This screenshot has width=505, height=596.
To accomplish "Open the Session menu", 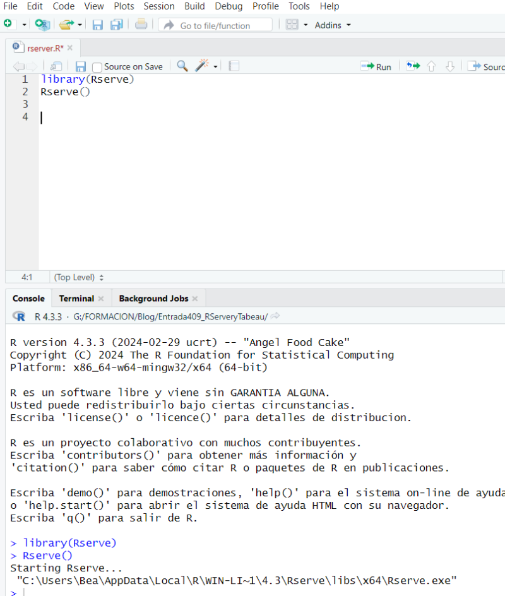I will [x=159, y=6].
